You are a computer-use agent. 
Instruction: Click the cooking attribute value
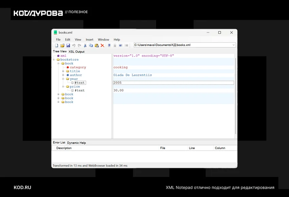click(x=121, y=67)
